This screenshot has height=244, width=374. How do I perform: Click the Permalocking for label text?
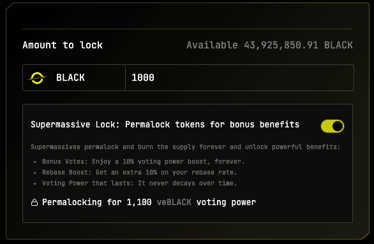pyautogui.click(x=82, y=203)
